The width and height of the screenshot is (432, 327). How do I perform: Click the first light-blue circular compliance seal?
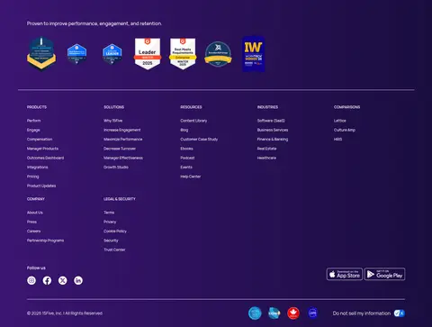click(x=255, y=313)
